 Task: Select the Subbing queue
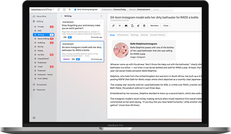(x=44, y=42)
